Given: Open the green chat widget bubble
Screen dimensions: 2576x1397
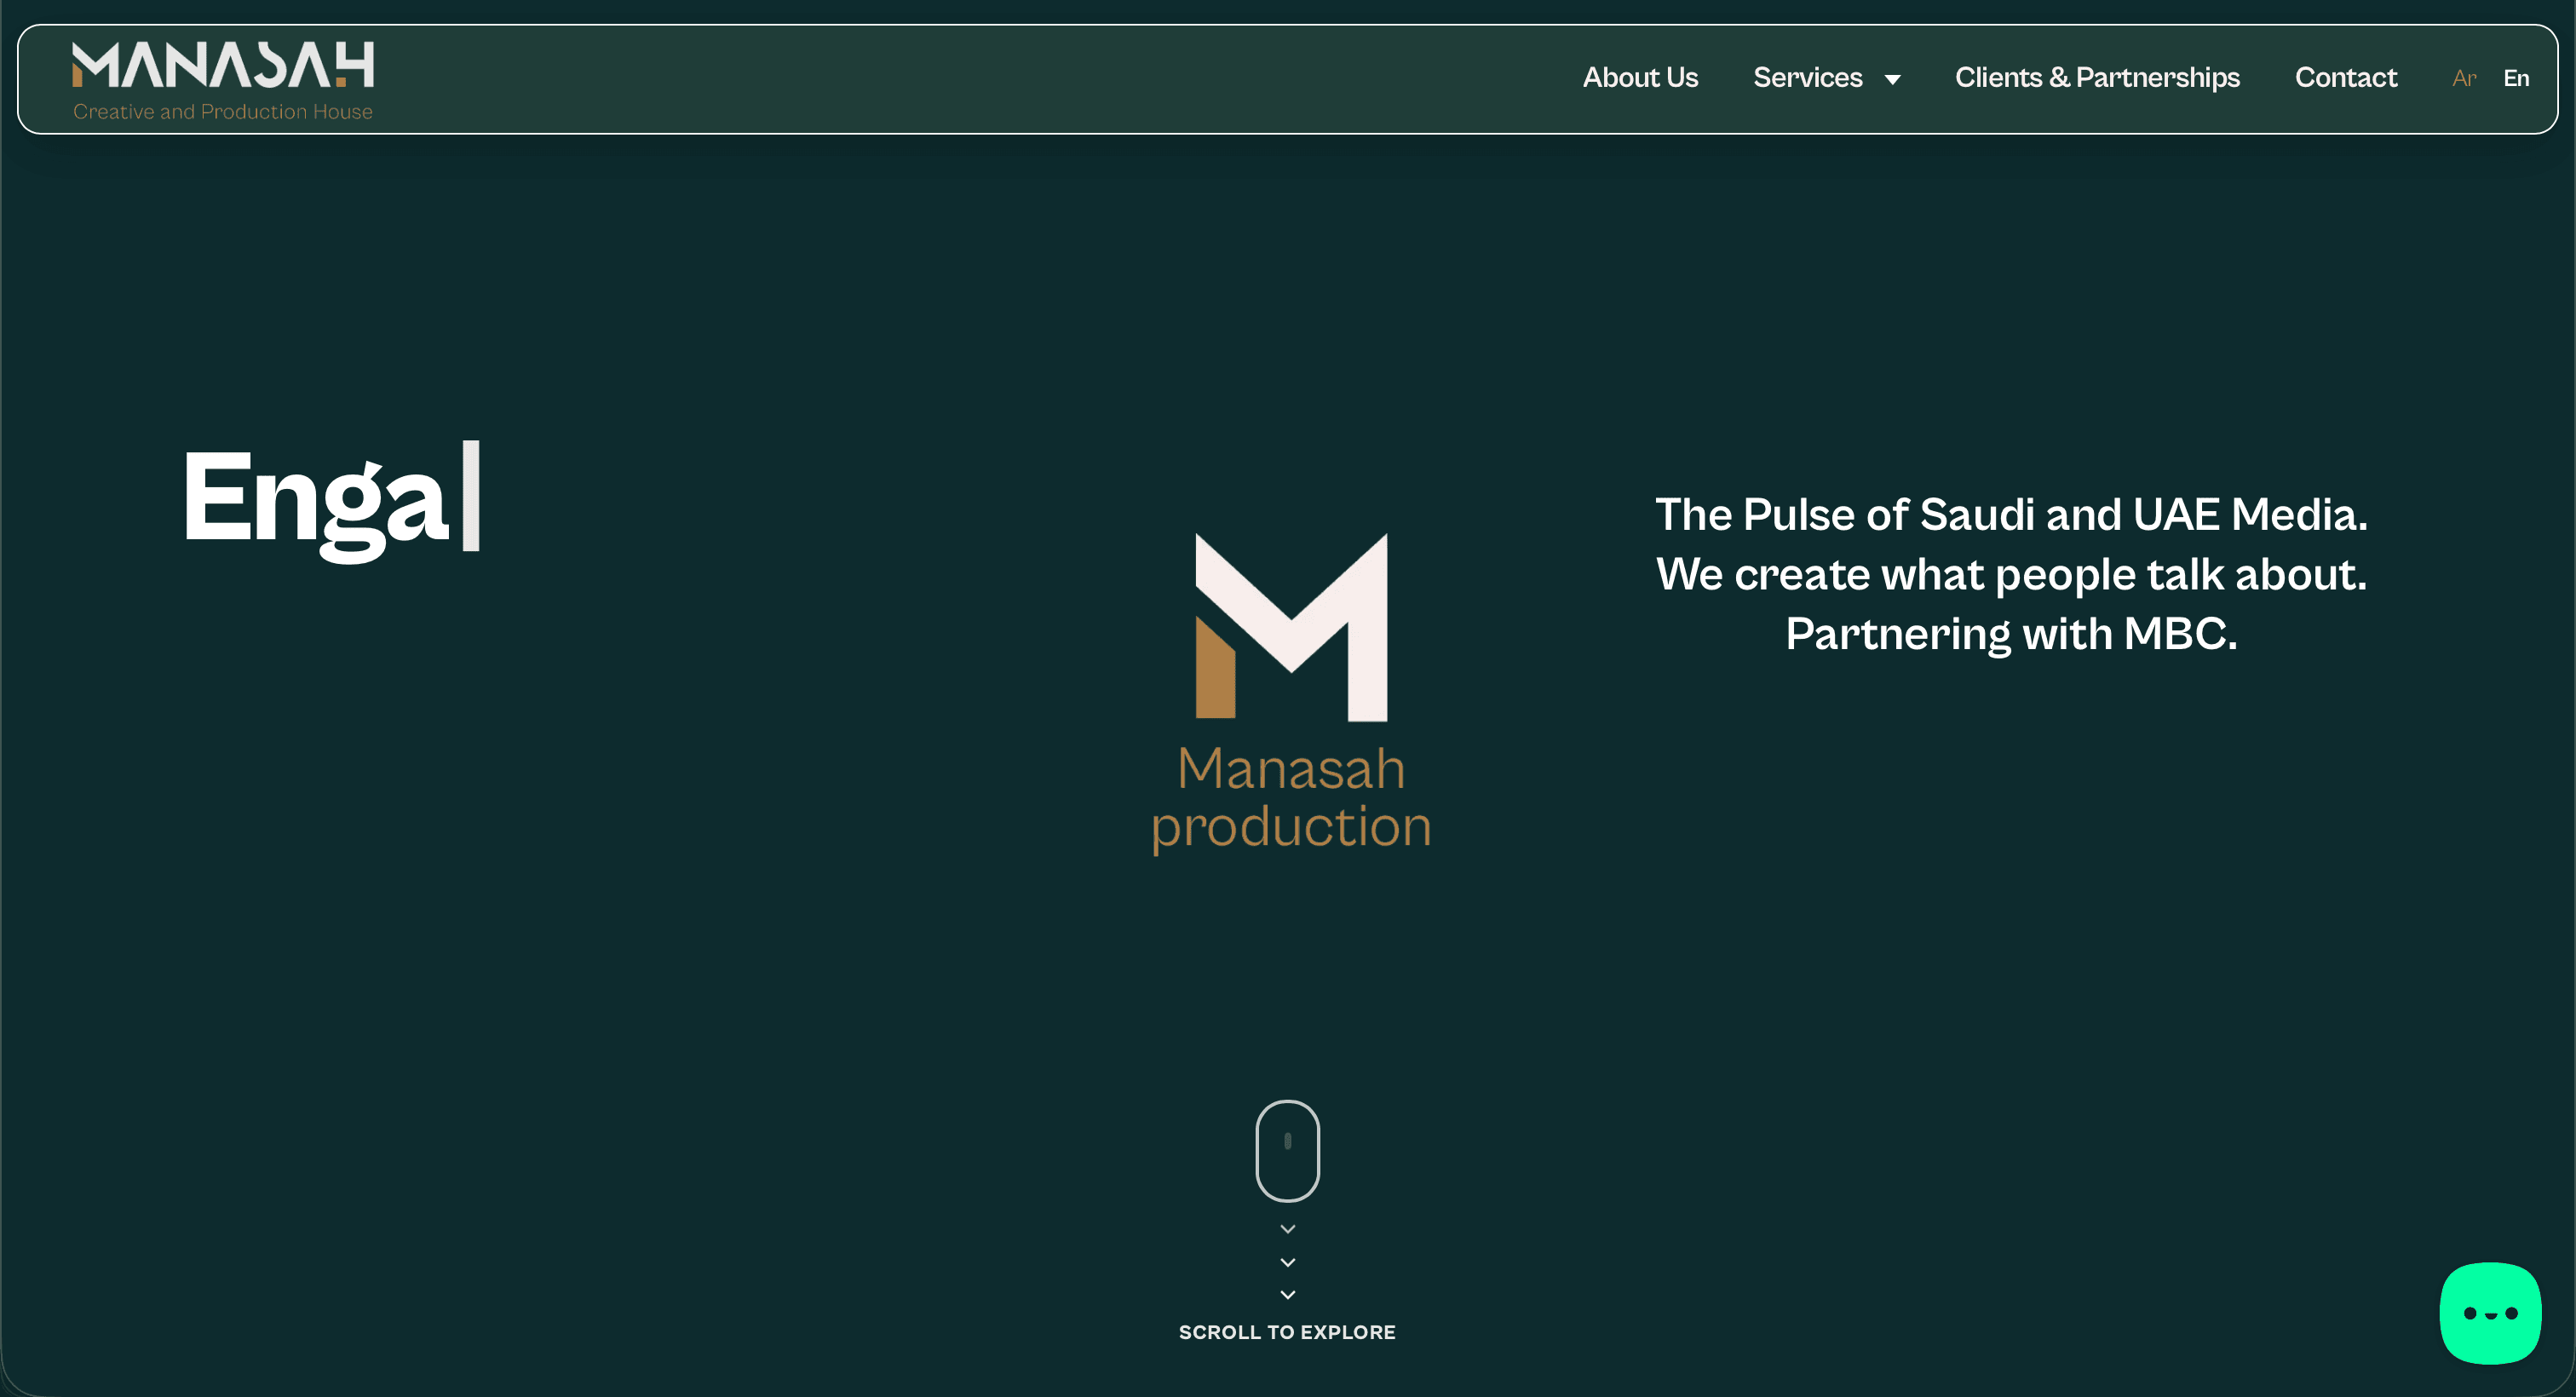Looking at the screenshot, I should click(x=2490, y=1313).
